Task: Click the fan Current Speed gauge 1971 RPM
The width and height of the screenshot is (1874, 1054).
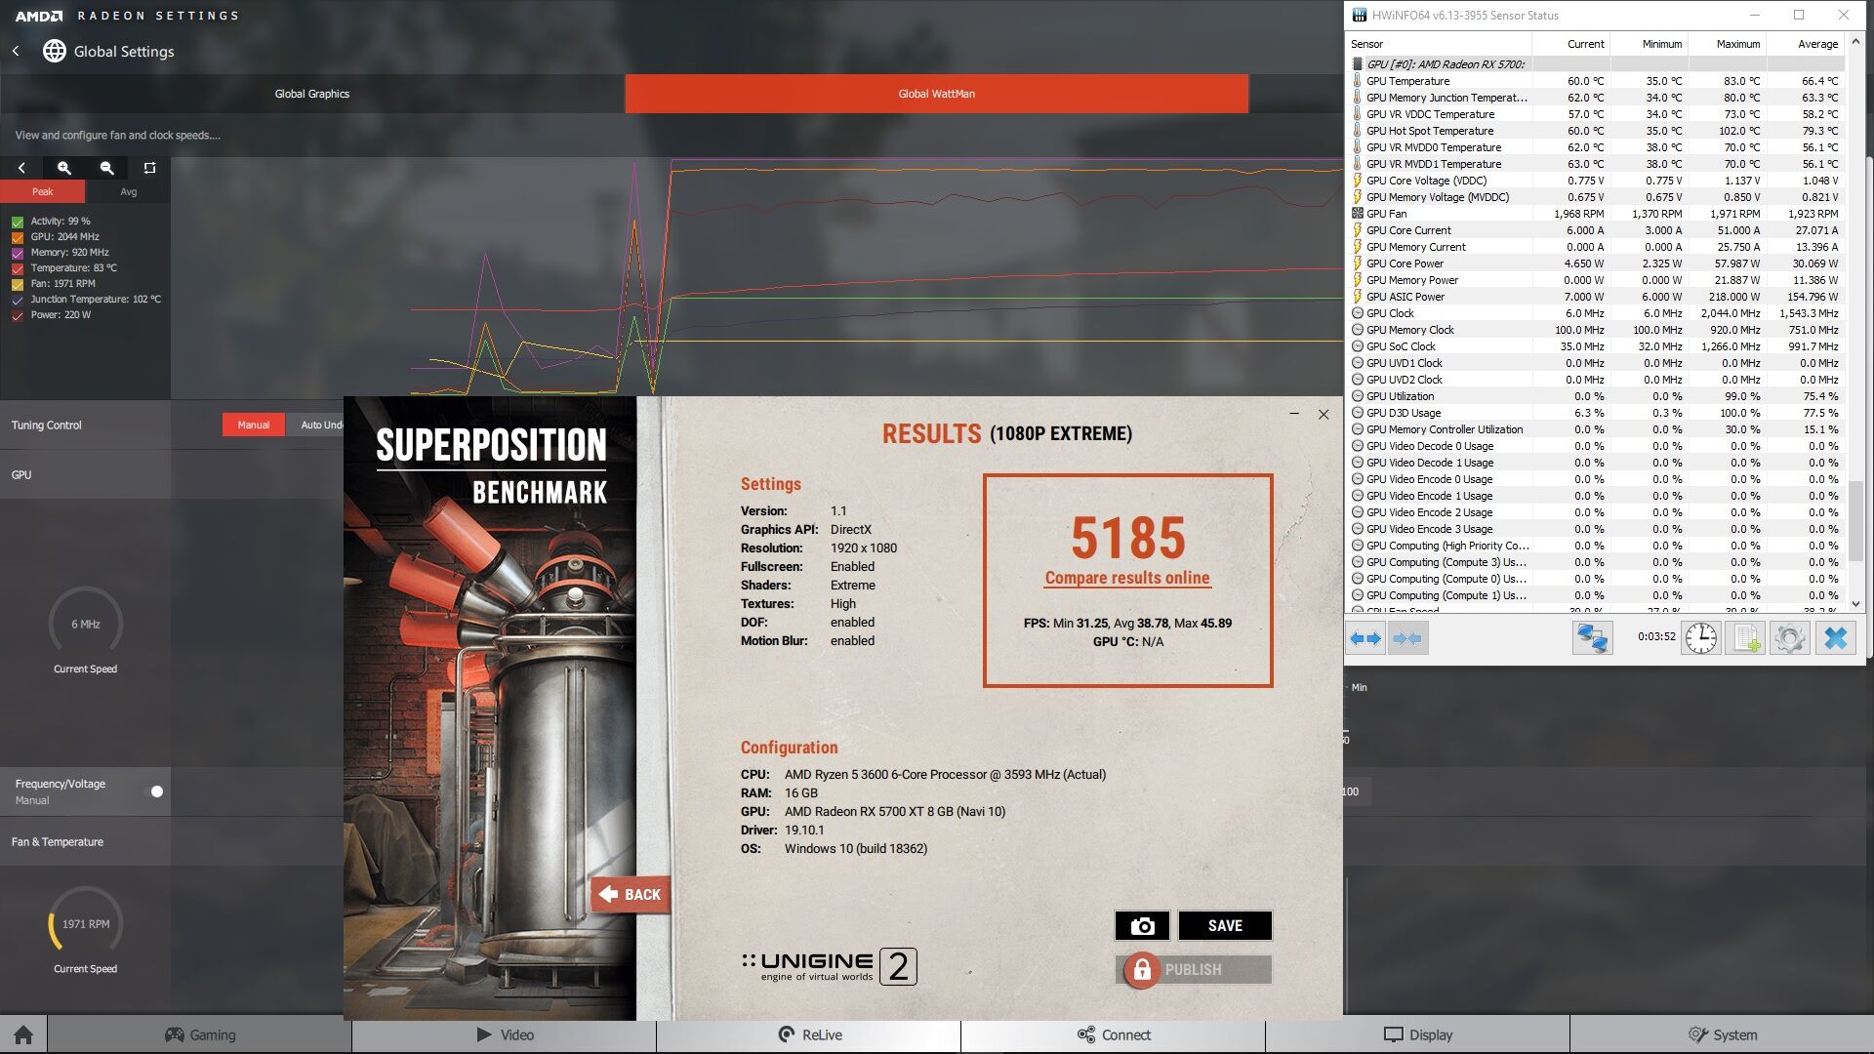Action: (86, 923)
